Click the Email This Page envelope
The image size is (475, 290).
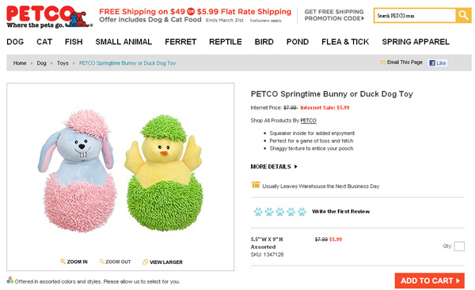pos(383,62)
